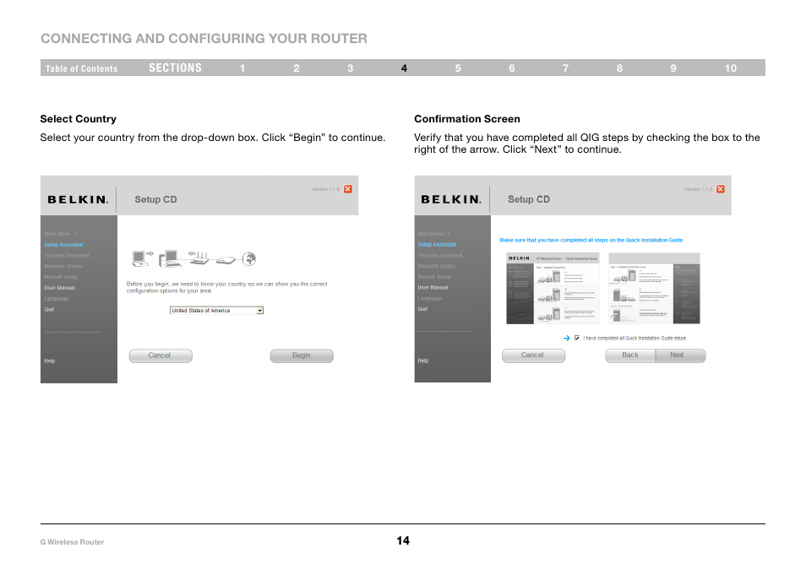The width and height of the screenshot is (806, 564).
Task: Click the laptop icon in the network diagram
Action: point(141,258)
